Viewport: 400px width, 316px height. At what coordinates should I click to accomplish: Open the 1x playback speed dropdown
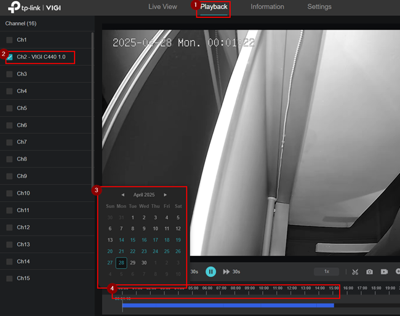[x=326, y=271]
